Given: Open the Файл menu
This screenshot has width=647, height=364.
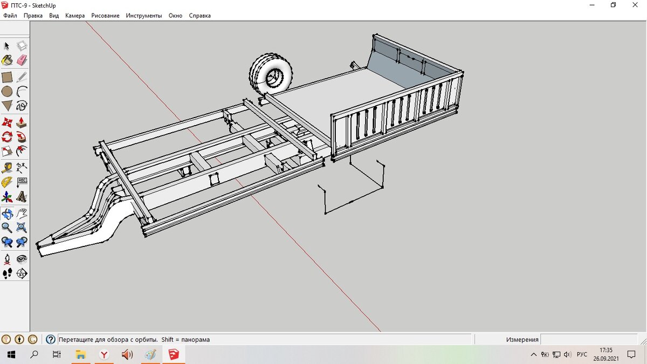Looking at the screenshot, I should tap(10, 16).
